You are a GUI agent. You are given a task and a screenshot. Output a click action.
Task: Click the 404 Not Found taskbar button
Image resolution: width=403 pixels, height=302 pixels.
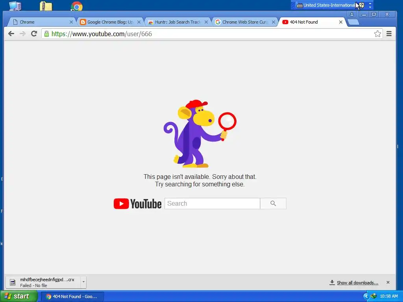point(72,296)
